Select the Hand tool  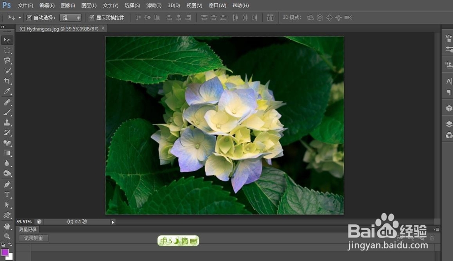(7, 226)
